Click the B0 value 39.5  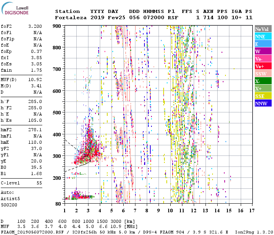click(36, 168)
